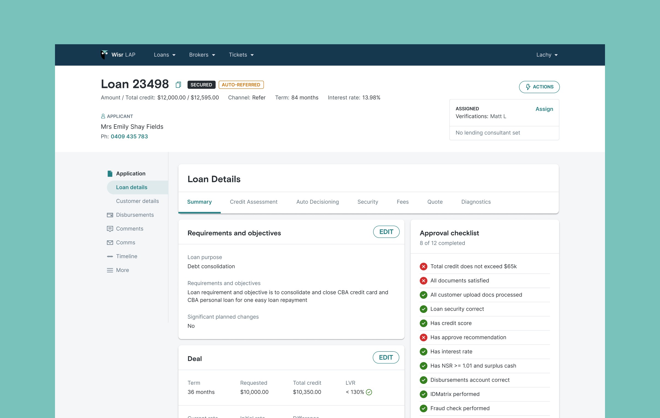This screenshot has width=660, height=418.
Task: Open the Timeline section
Action: 126,256
